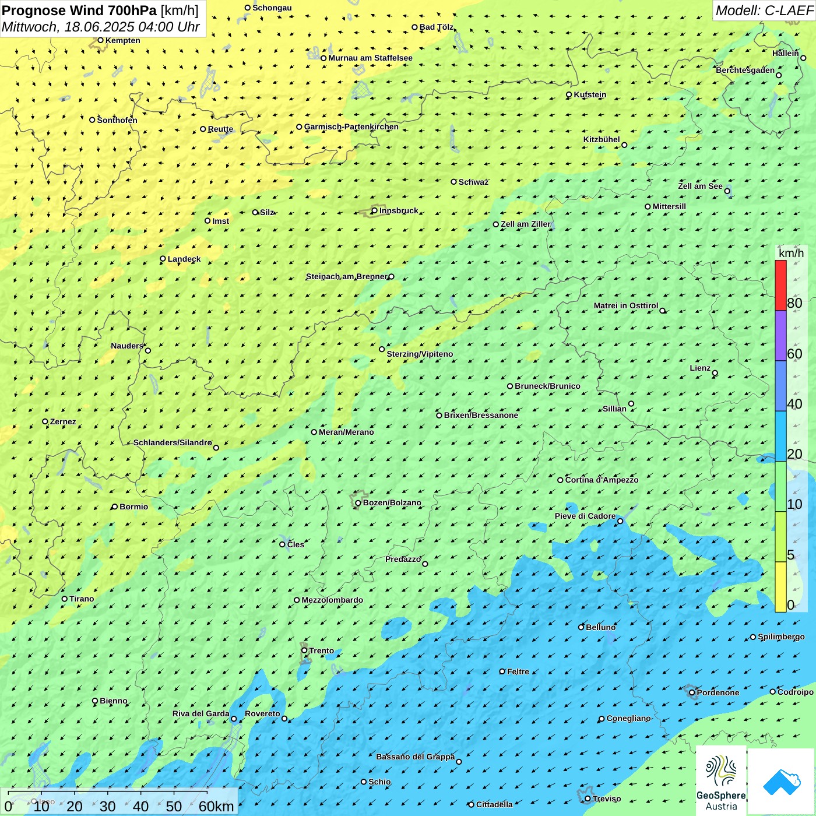Click the title 'Prognose Wind 700hPa'
Image resolution: width=816 pixels, height=816 pixels.
click(x=79, y=10)
